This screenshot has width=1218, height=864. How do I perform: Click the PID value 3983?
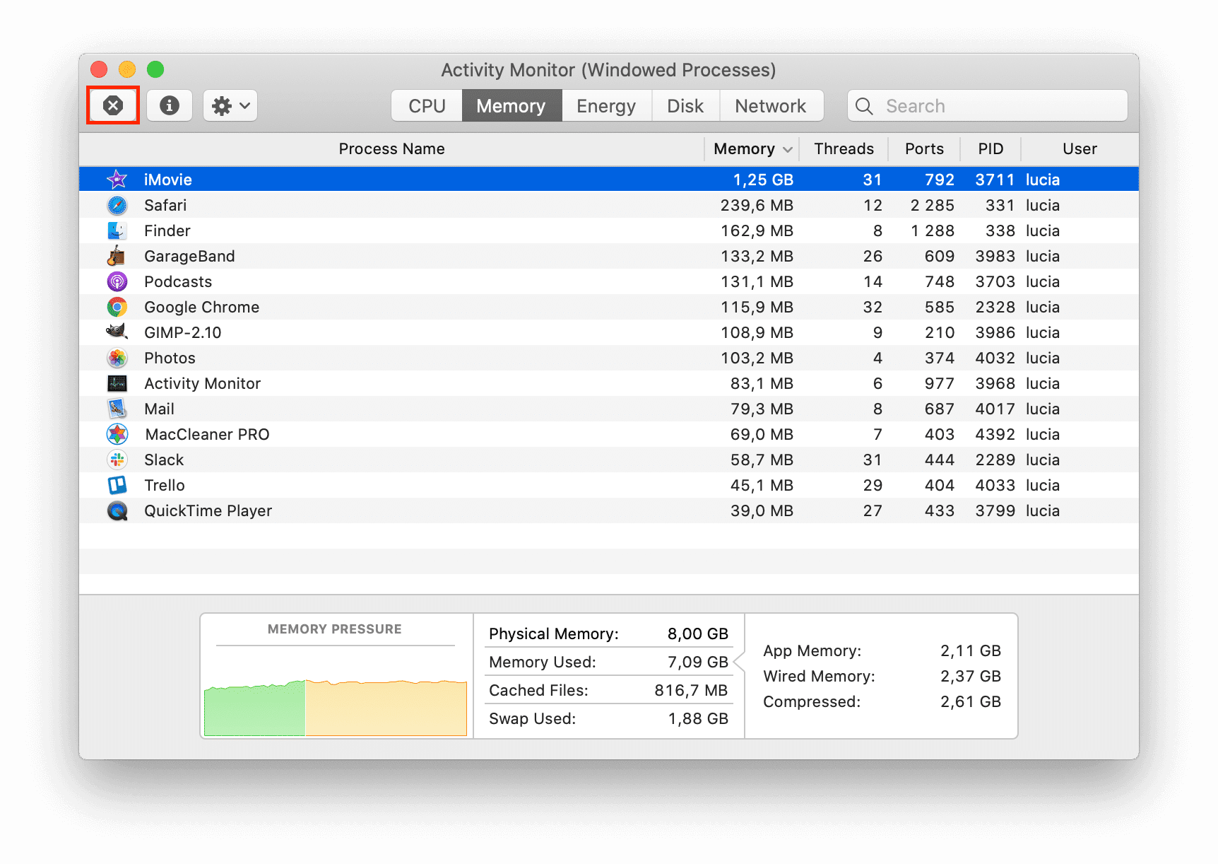click(995, 256)
